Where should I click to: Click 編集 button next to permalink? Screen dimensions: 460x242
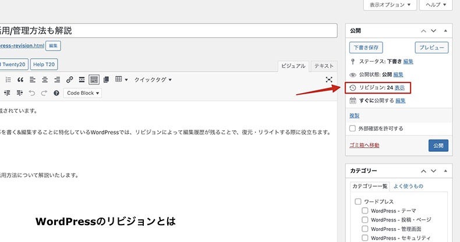[53, 46]
